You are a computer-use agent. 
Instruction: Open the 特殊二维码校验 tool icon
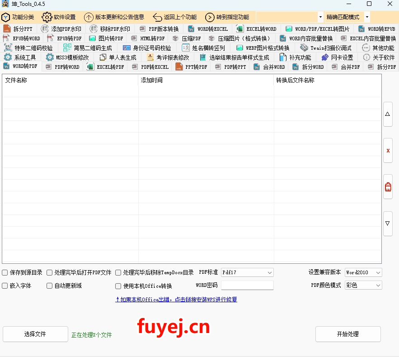tap(8, 48)
